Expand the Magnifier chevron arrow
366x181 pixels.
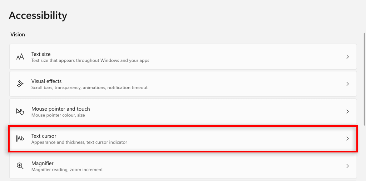347,166
